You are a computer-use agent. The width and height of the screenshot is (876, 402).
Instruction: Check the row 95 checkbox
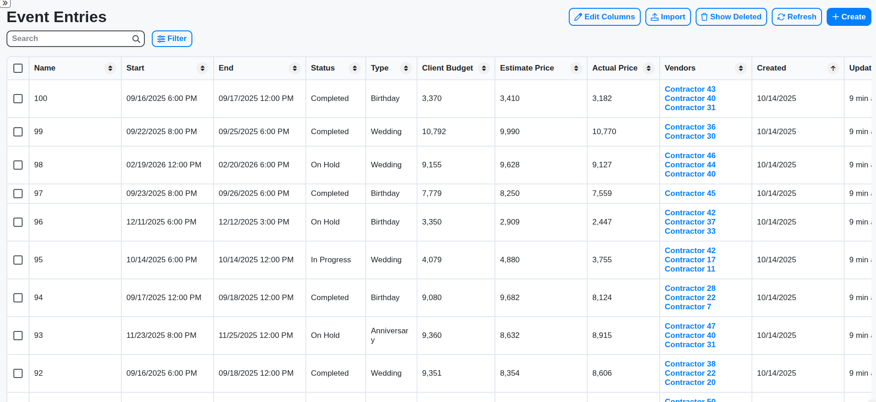[18, 260]
